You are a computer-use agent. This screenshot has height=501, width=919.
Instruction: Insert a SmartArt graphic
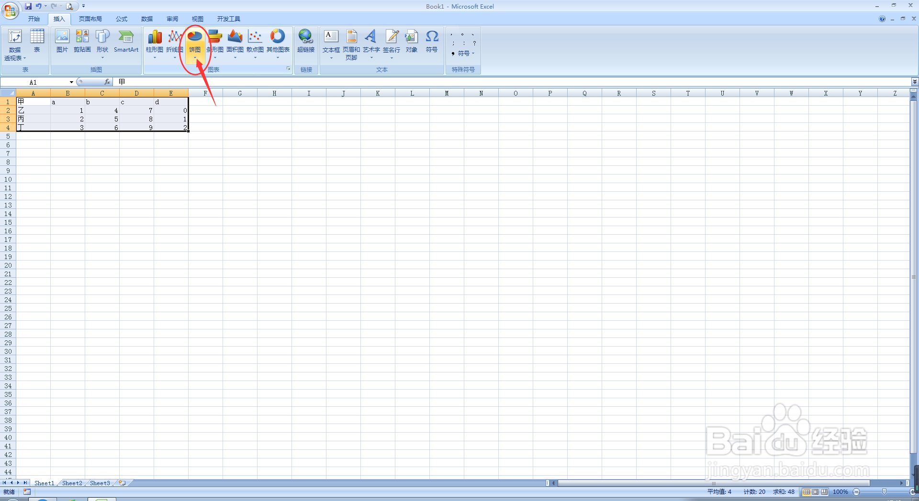(x=126, y=41)
